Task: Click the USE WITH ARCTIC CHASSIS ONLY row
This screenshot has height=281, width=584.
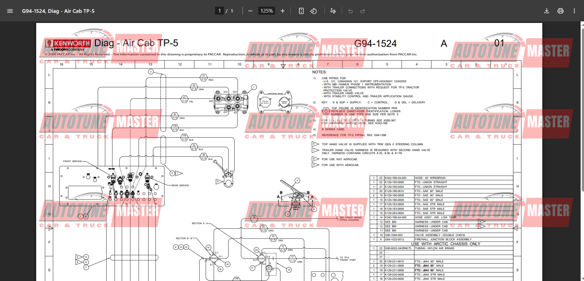Action: point(445,244)
